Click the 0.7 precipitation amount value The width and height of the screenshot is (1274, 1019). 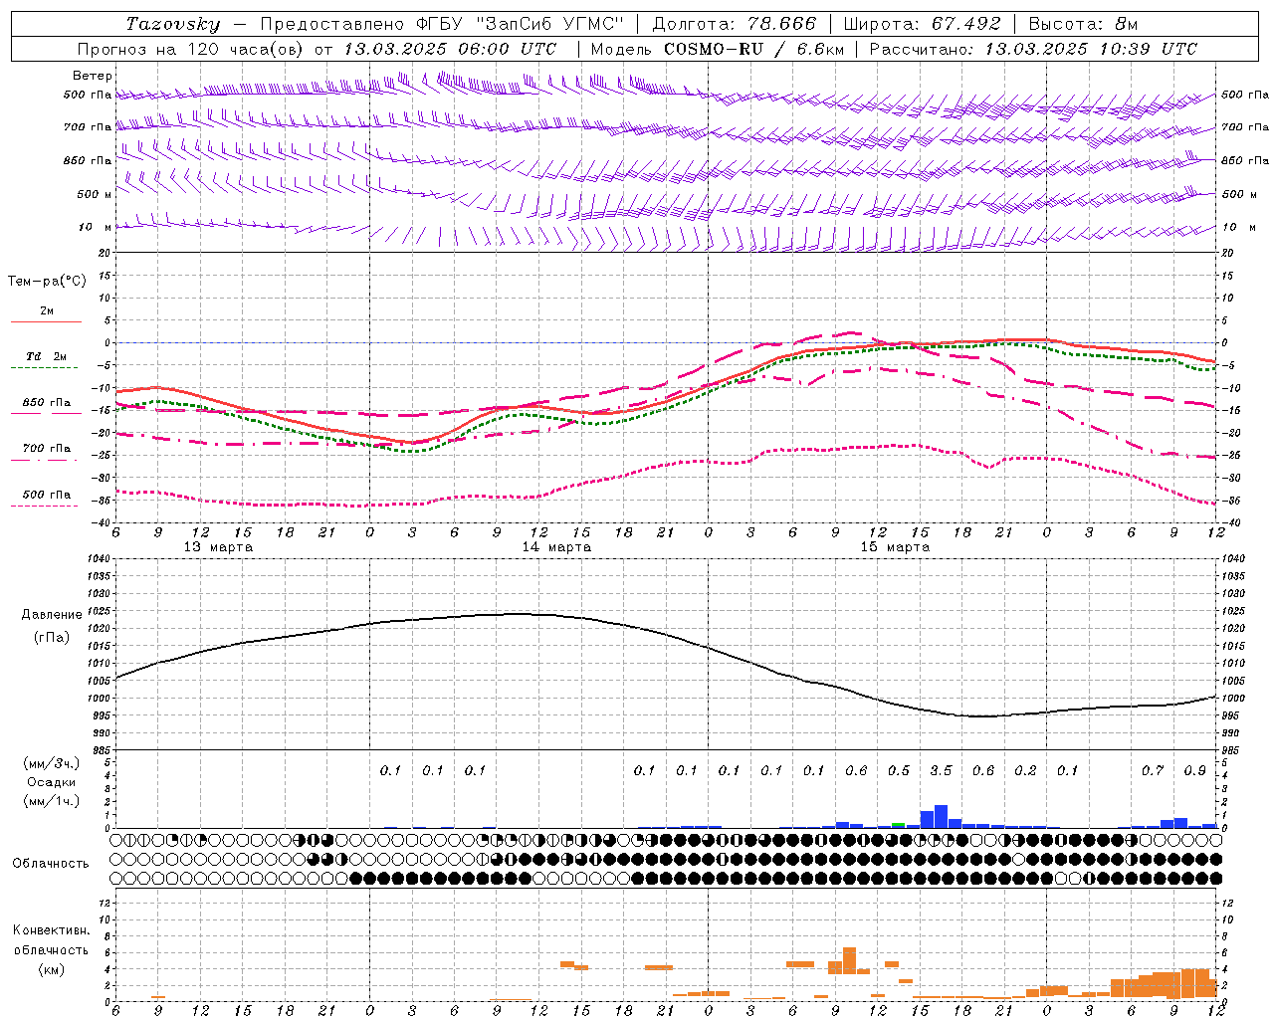pos(1153,771)
